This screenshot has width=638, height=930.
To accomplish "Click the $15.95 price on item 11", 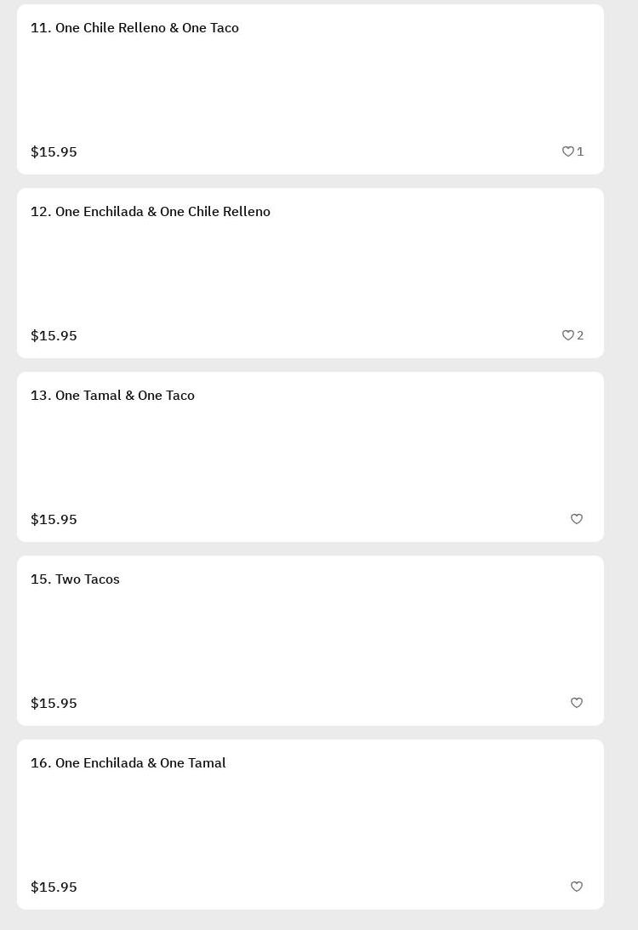I will tap(54, 152).
